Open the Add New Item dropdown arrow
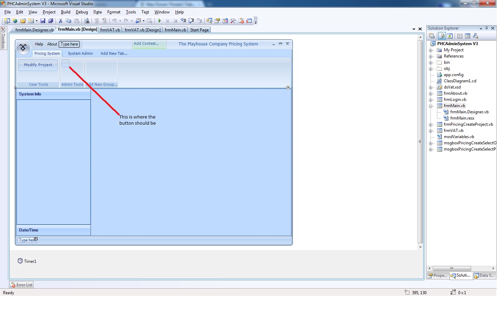 [37, 21]
